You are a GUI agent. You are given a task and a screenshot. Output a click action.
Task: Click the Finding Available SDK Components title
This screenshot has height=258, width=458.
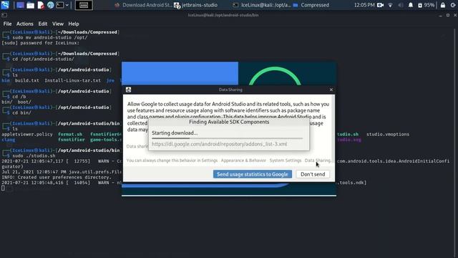[229, 122]
